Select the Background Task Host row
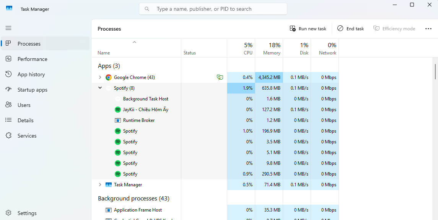This screenshot has width=438, height=220. 215,99
